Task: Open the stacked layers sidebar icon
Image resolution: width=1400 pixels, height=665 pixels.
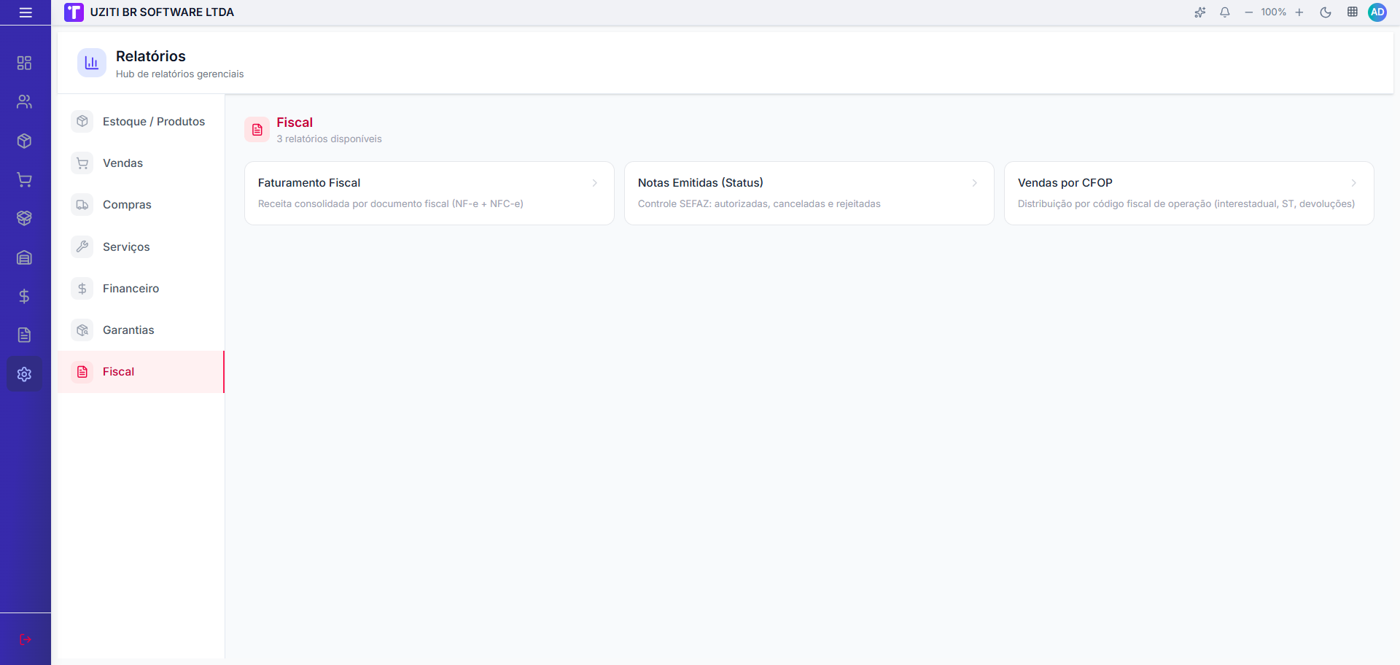Action: [24, 218]
